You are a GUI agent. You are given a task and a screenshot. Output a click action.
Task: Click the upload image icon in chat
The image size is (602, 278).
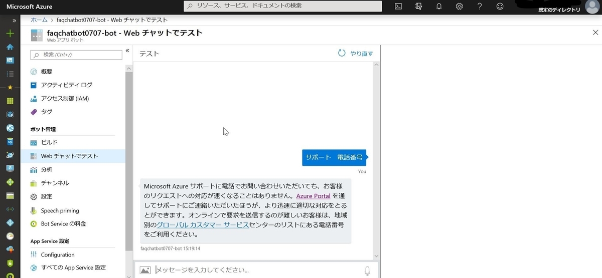(x=145, y=270)
